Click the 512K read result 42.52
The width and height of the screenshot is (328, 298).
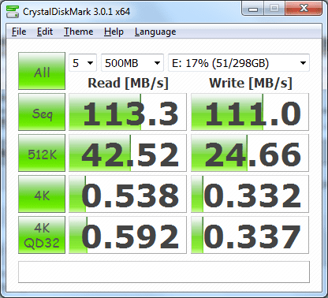(x=128, y=153)
